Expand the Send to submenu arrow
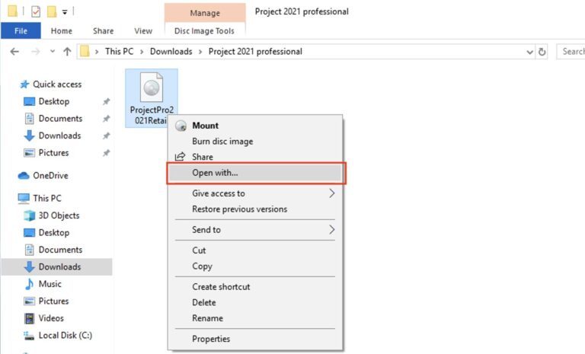 (331, 229)
